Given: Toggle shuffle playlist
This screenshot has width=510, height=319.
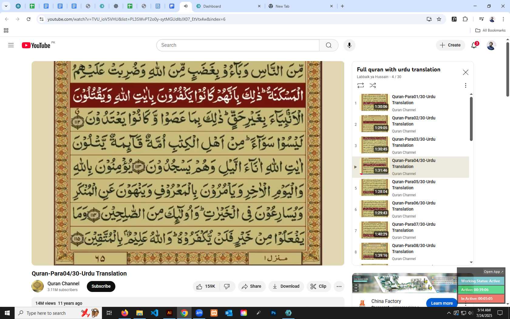Looking at the screenshot, I should click(x=373, y=85).
